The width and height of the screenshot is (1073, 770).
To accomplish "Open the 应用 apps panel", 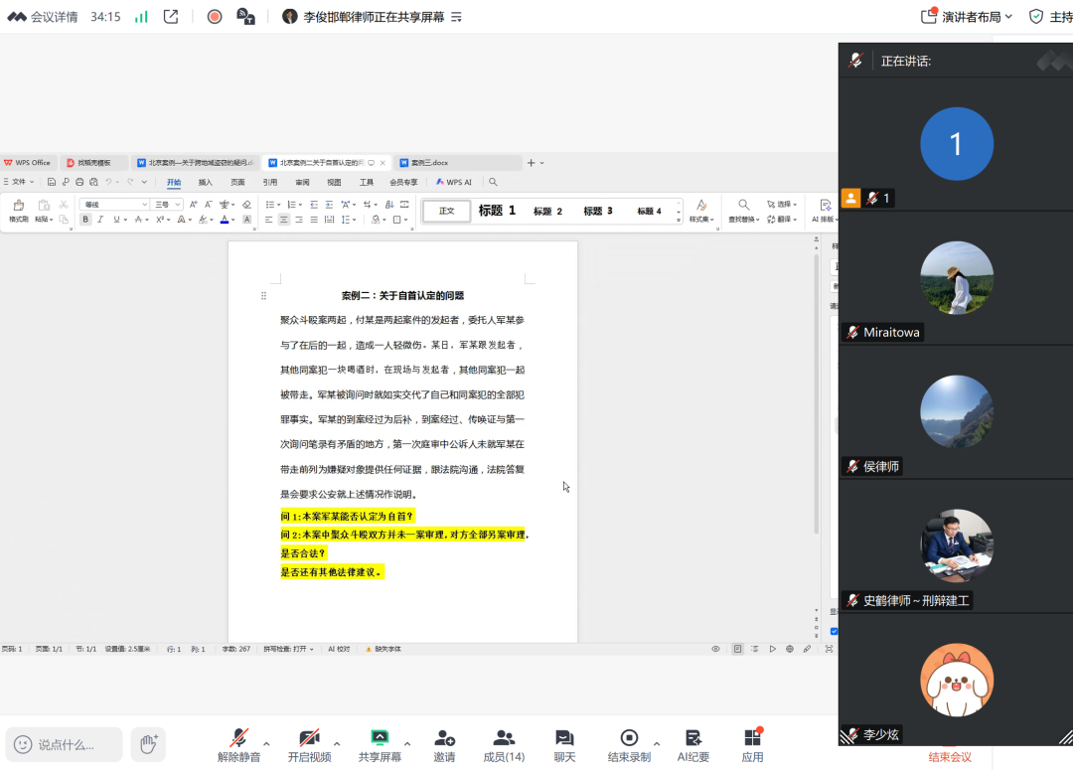I will pyautogui.click(x=752, y=745).
